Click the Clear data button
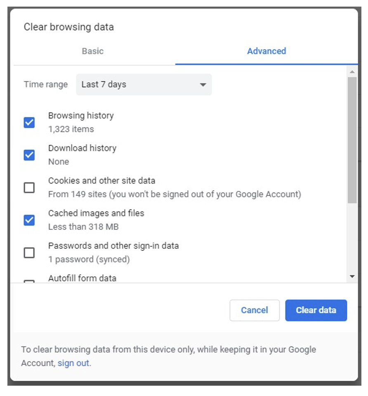Image resolution: width=368 pixels, height=396 pixels. point(316,310)
